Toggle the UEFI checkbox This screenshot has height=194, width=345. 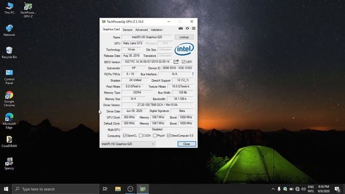(183, 61)
